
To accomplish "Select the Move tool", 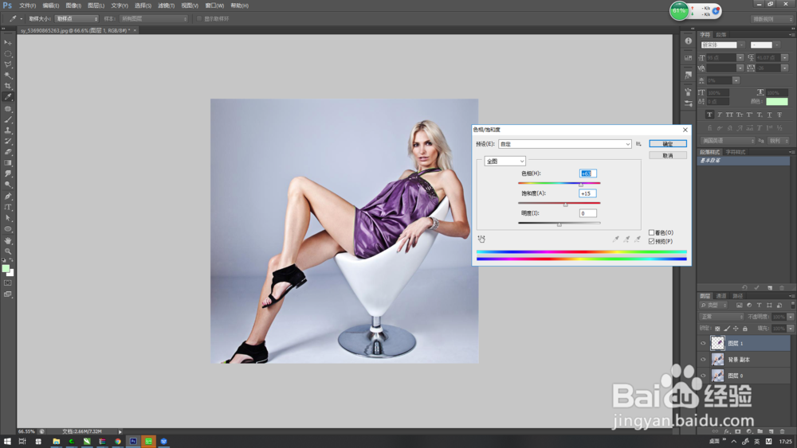I will (8, 43).
